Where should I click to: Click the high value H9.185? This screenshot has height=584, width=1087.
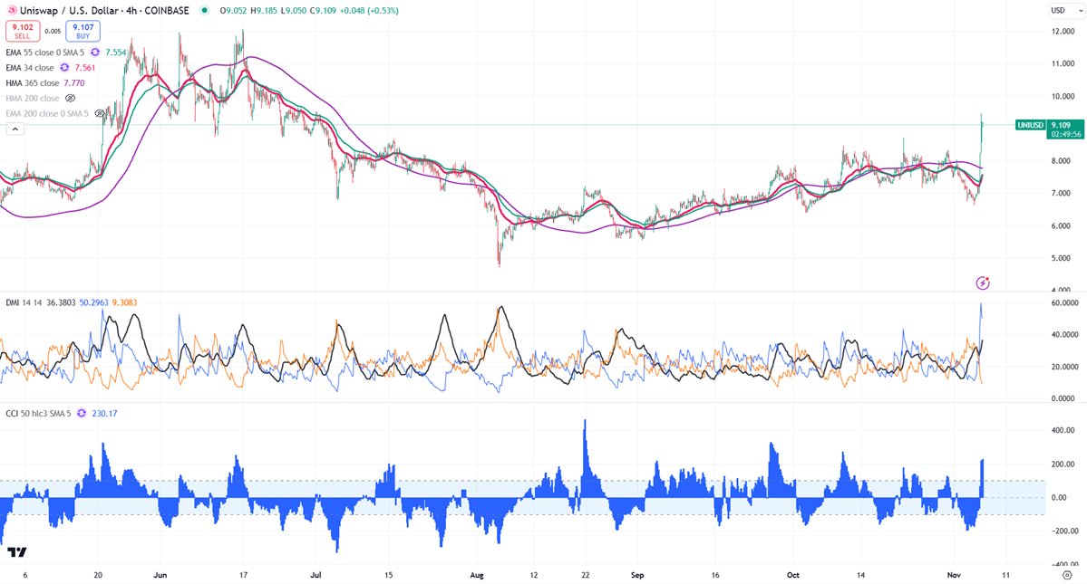264,10
